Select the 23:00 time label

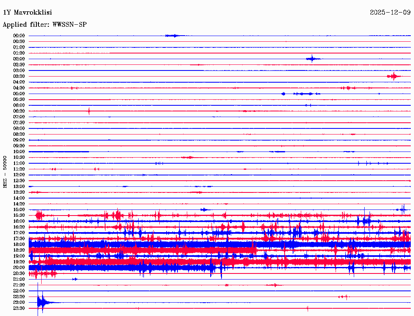pyautogui.click(x=19, y=303)
